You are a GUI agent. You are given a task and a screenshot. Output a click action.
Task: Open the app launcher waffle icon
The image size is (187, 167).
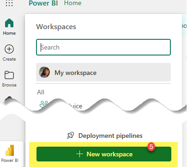9,3
